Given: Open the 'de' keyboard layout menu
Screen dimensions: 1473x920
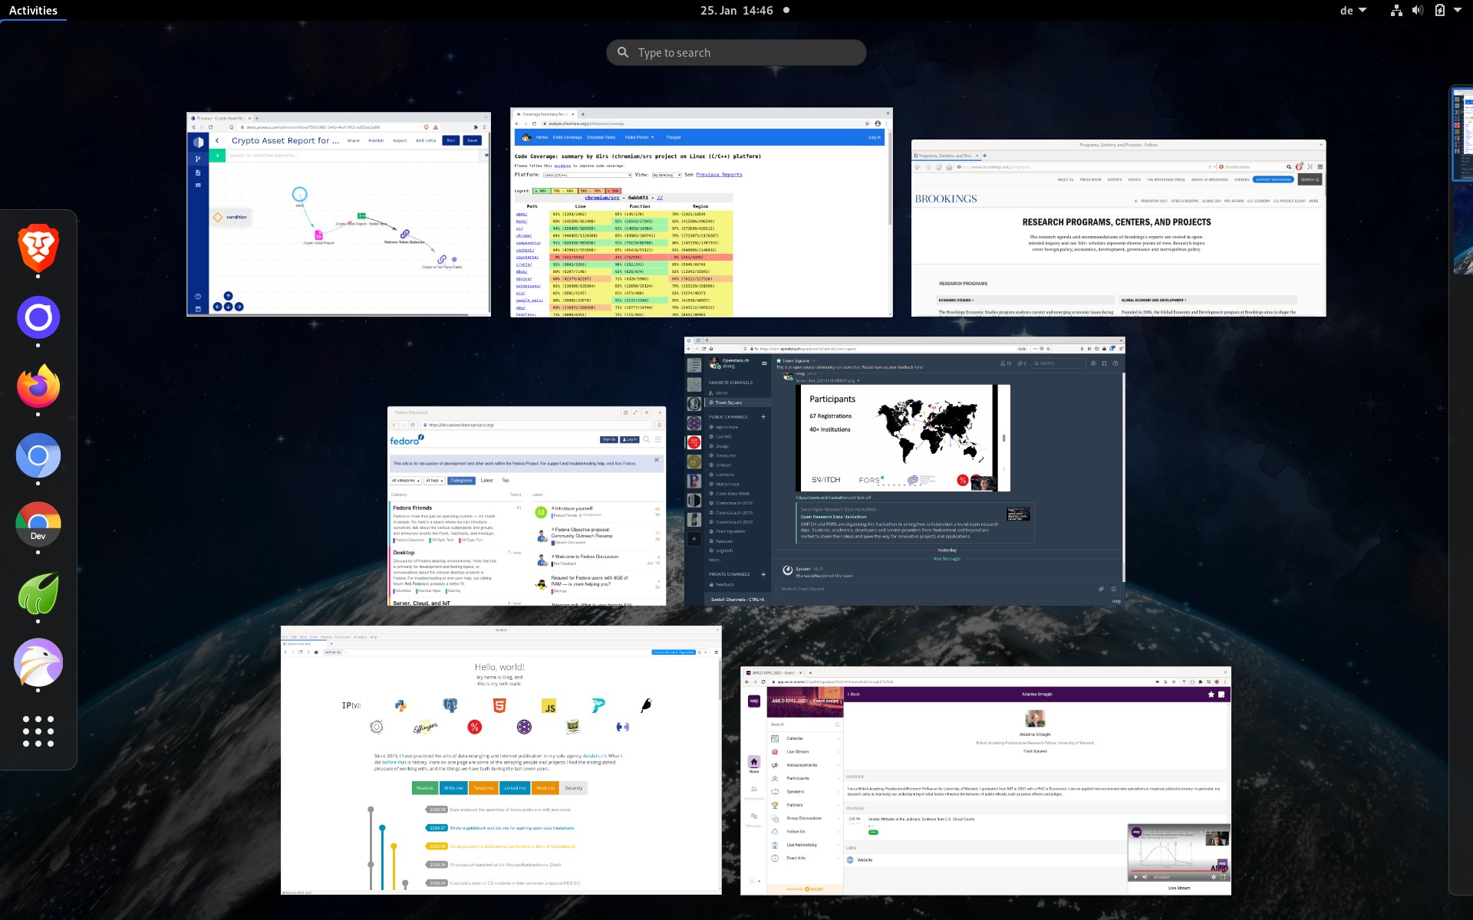Looking at the screenshot, I should pos(1353,10).
